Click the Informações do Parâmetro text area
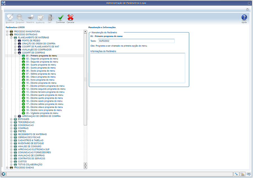Screen dimensions: 253x178 point(138,68)
